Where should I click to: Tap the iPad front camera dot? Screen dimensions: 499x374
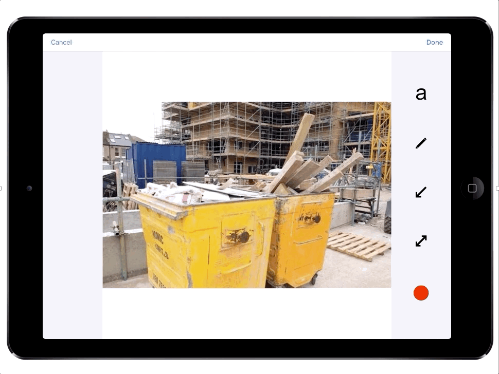pos(29,189)
